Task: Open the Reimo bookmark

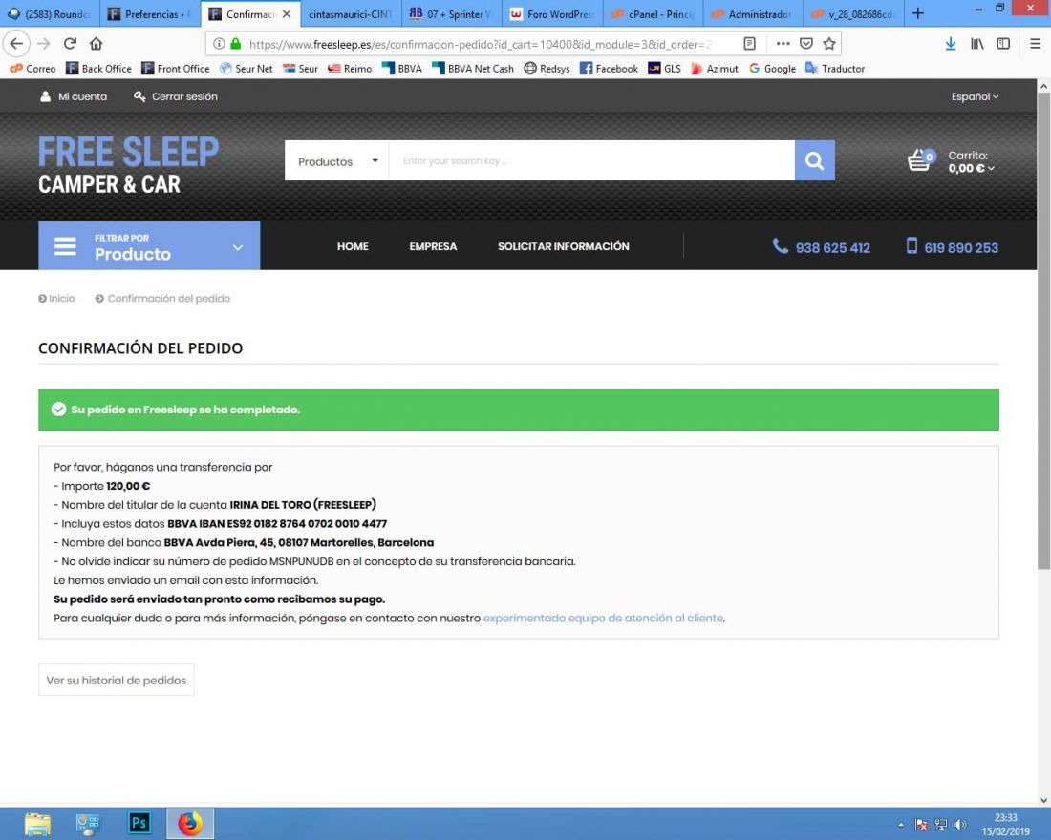Action: 349,69
